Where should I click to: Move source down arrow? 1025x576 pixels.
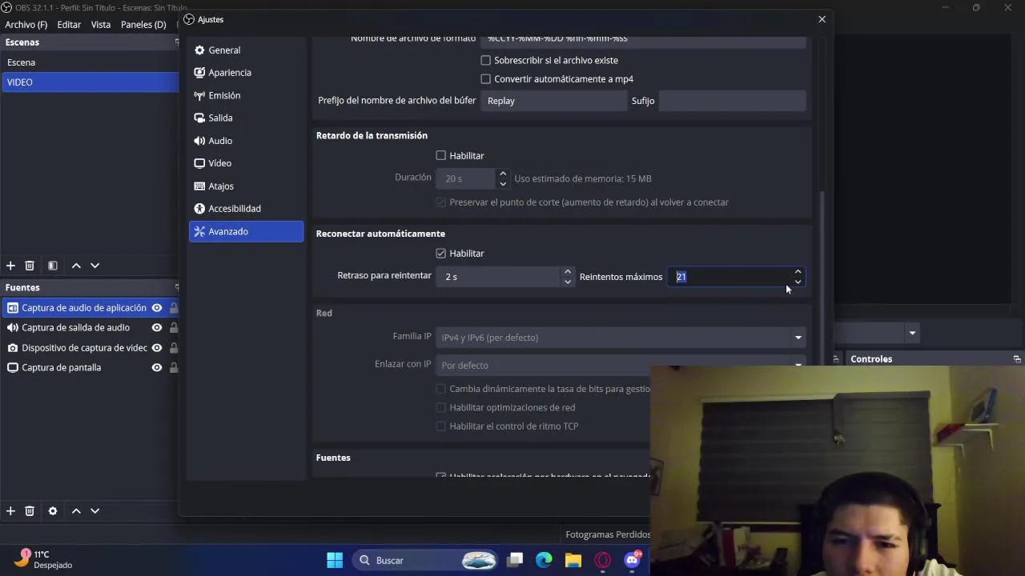point(94,511)
